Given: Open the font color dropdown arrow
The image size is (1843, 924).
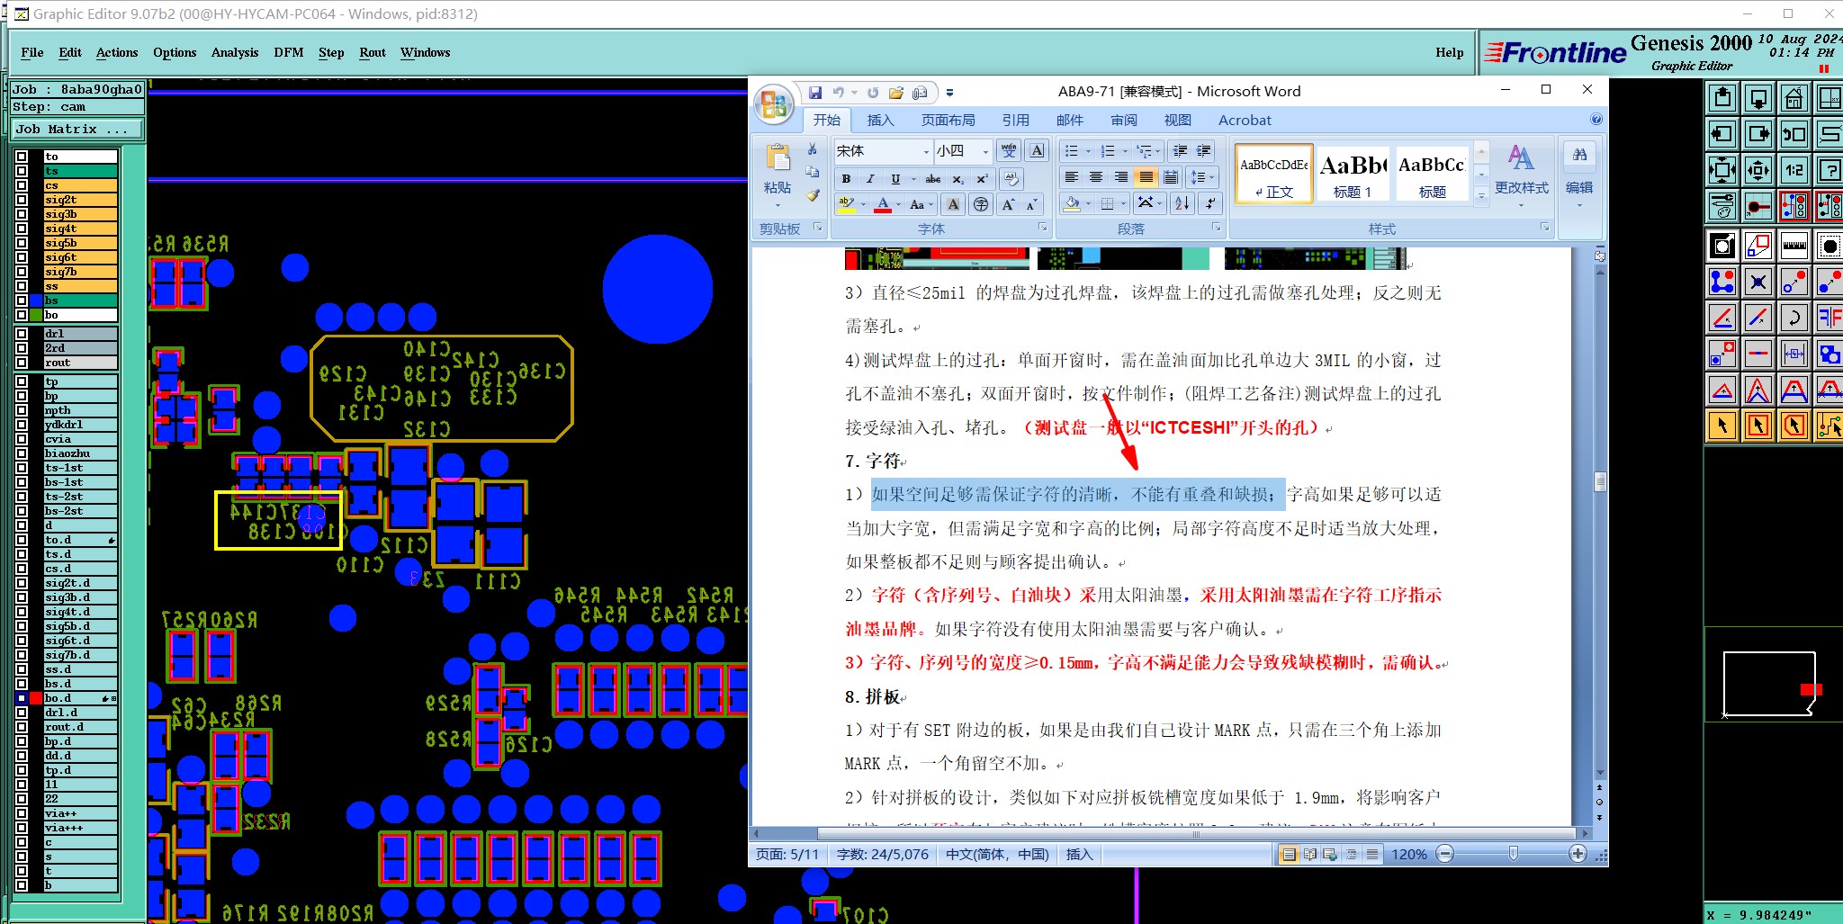Looking at the screenshot, I should 897,204.
